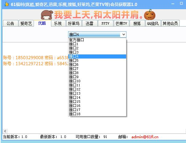The height and width of the screenshot is (143, 186).
Task: Go to the 芒果TV tab
Action: [x=121, y=23]
